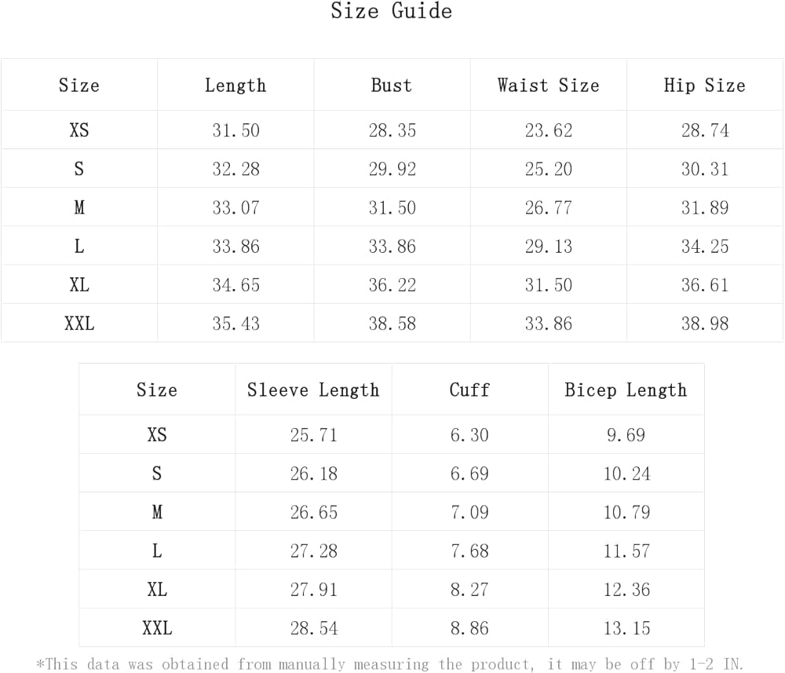Click the measurement disclaimer footnote text

coord(390,664)
